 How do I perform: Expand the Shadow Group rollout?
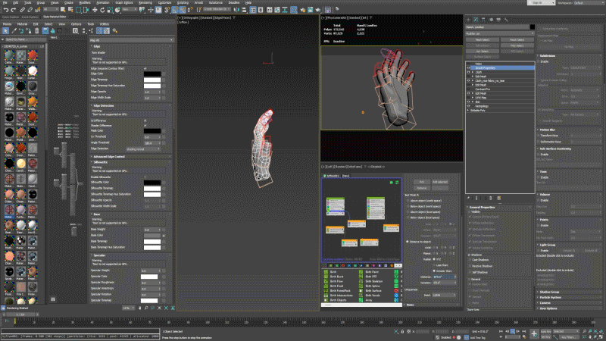click(x=550, y=291)
